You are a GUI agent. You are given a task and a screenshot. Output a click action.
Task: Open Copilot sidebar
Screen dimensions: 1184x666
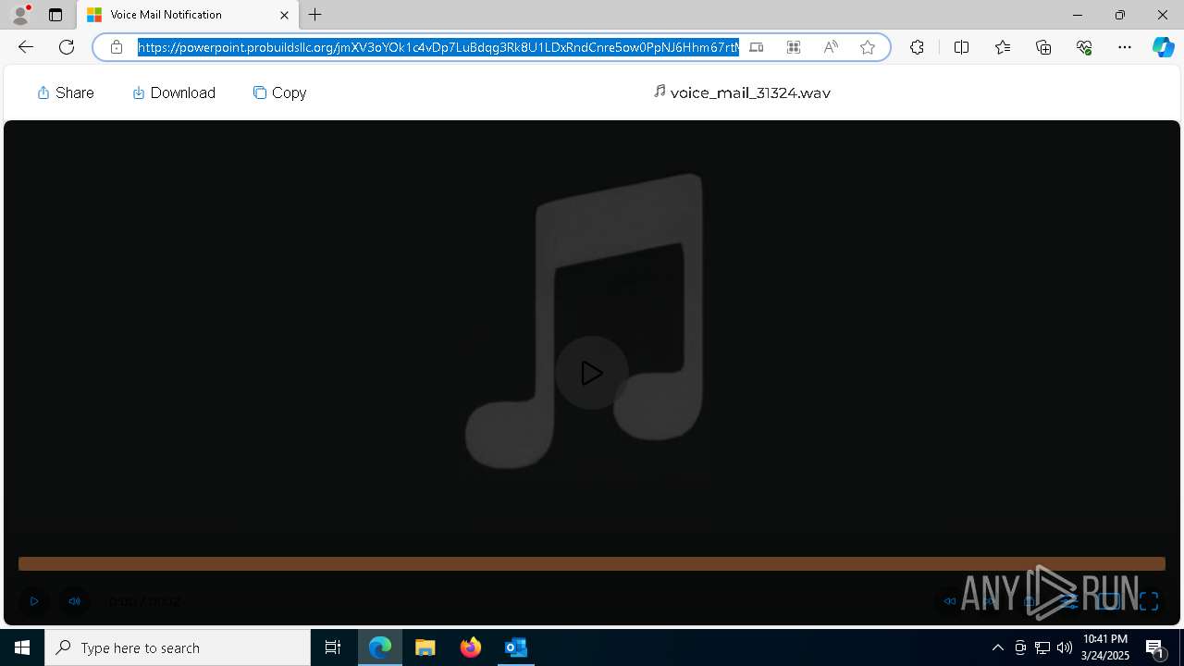(1164, 47)
